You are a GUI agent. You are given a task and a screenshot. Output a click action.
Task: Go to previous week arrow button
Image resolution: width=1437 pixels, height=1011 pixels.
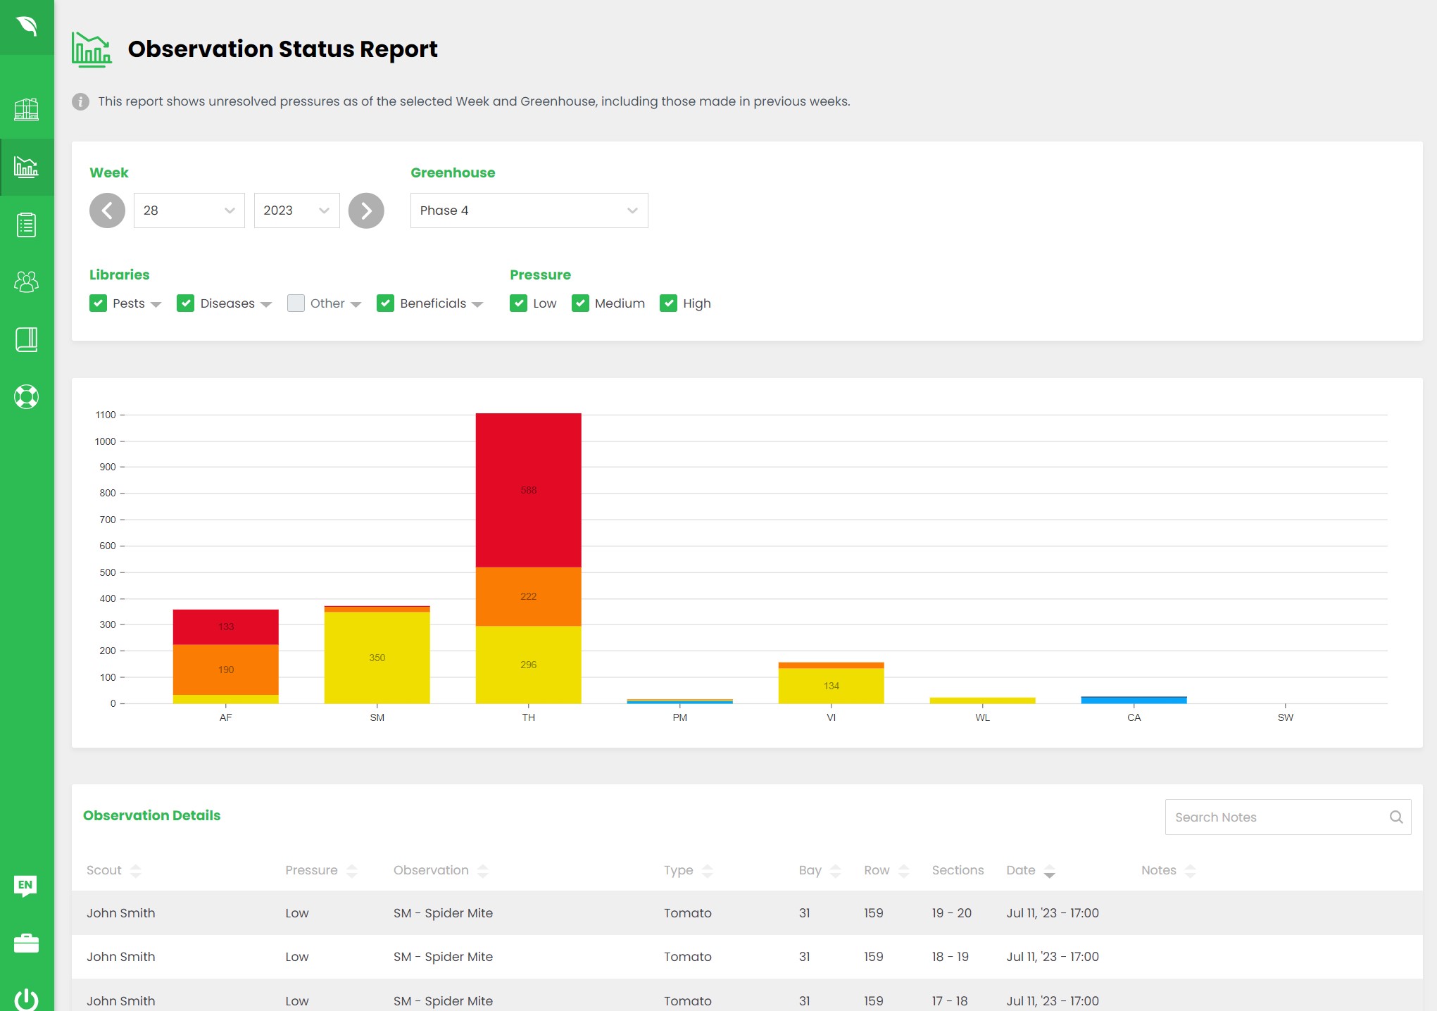coord(107,211)
